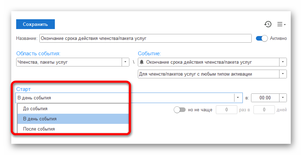This screenshot has height=155, width=302.
Task: Open the Событие dropdown arrow
Action: tap(283, 62)
